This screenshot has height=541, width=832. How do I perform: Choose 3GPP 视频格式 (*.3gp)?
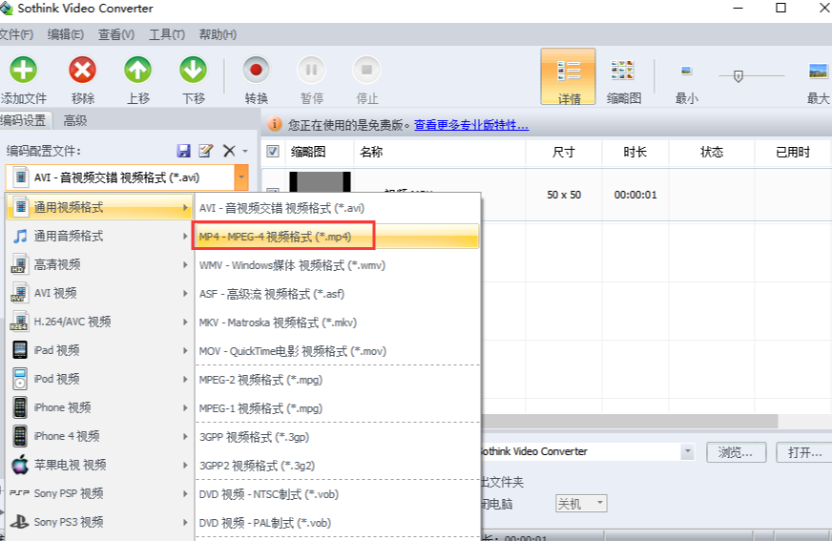338,437
